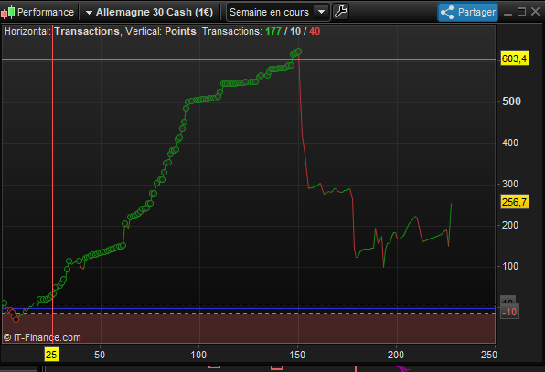Click the yellow 256,7 value label
The height and width of the screenshot is (372, 545).
click(x=515, y=202)
